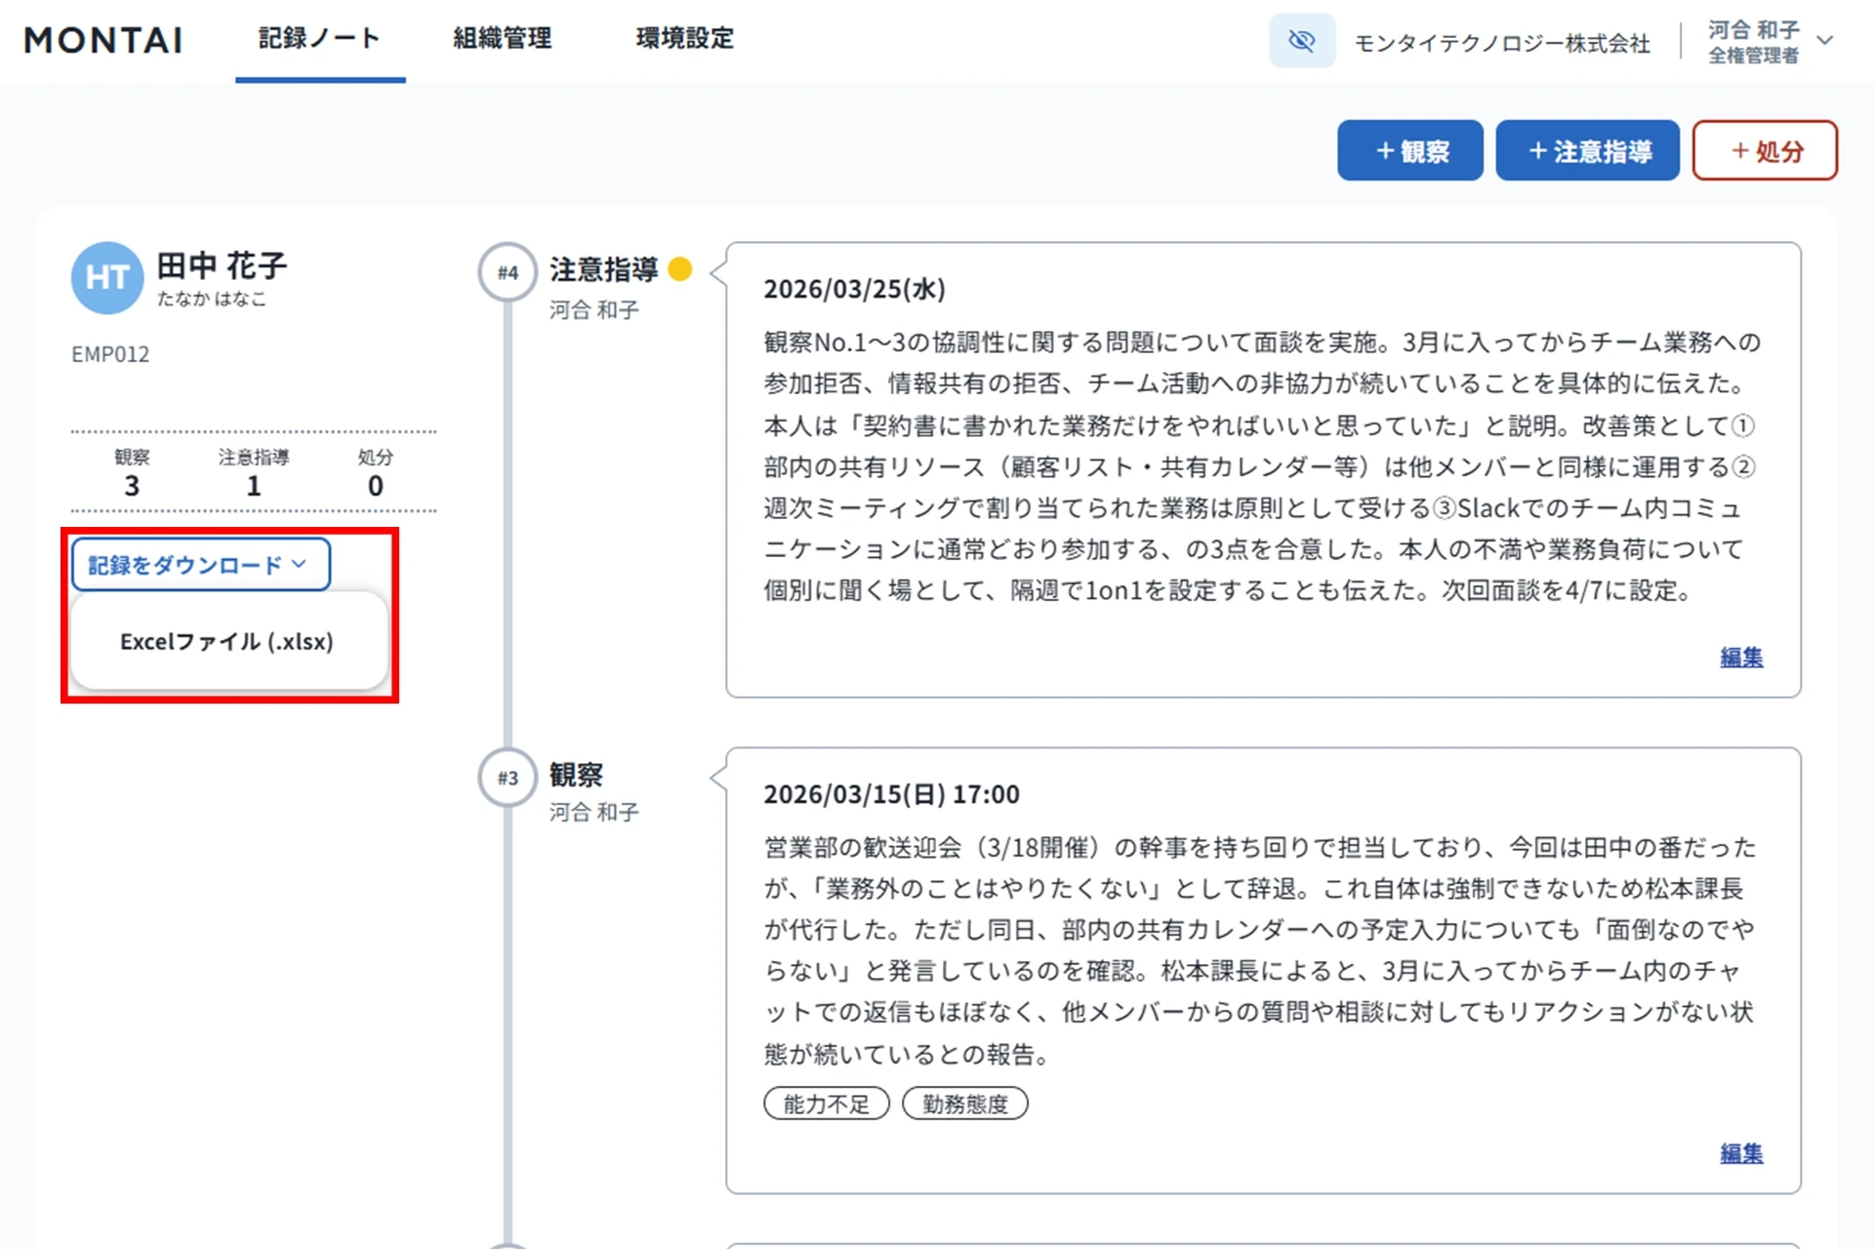Open the 環境設定 tab

(x=683, y=39)
